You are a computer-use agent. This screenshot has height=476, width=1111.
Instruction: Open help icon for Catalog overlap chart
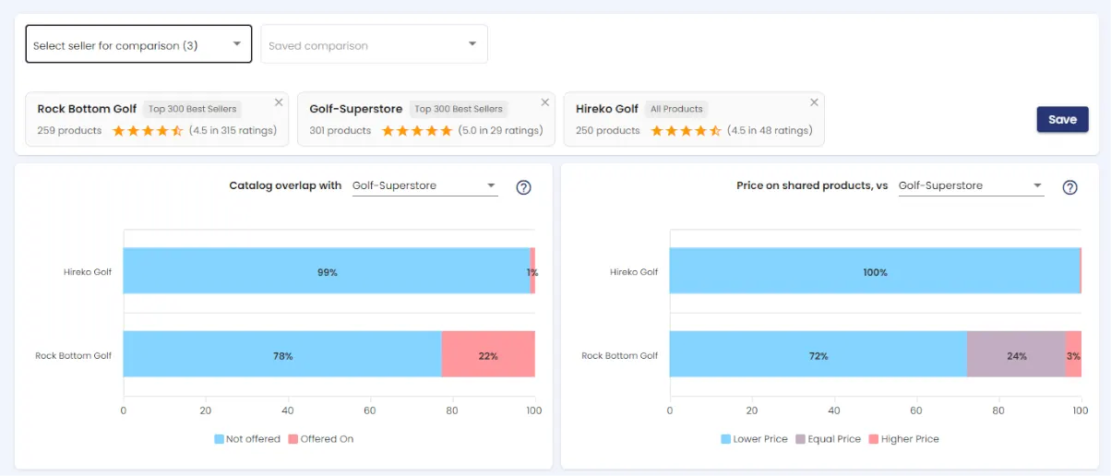click(523, 187)
